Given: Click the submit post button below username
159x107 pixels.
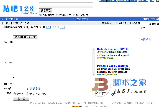Looking at the screenshot, I should tap(21, 98).
